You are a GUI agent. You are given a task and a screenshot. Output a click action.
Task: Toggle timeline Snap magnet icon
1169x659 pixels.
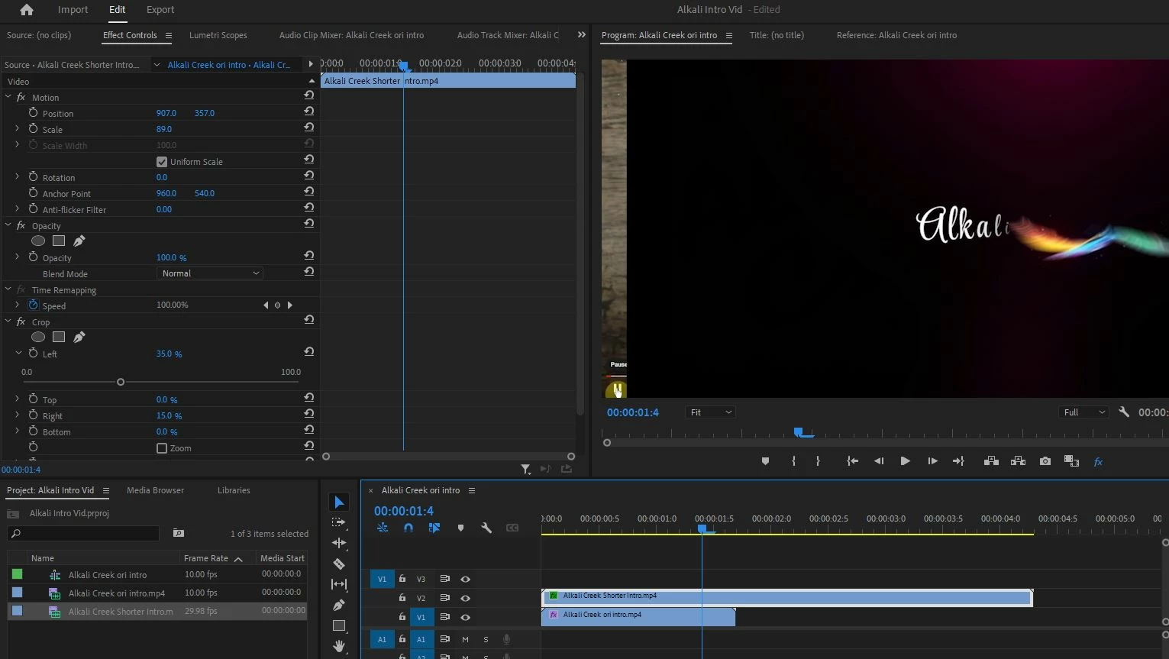click(409, 528)
